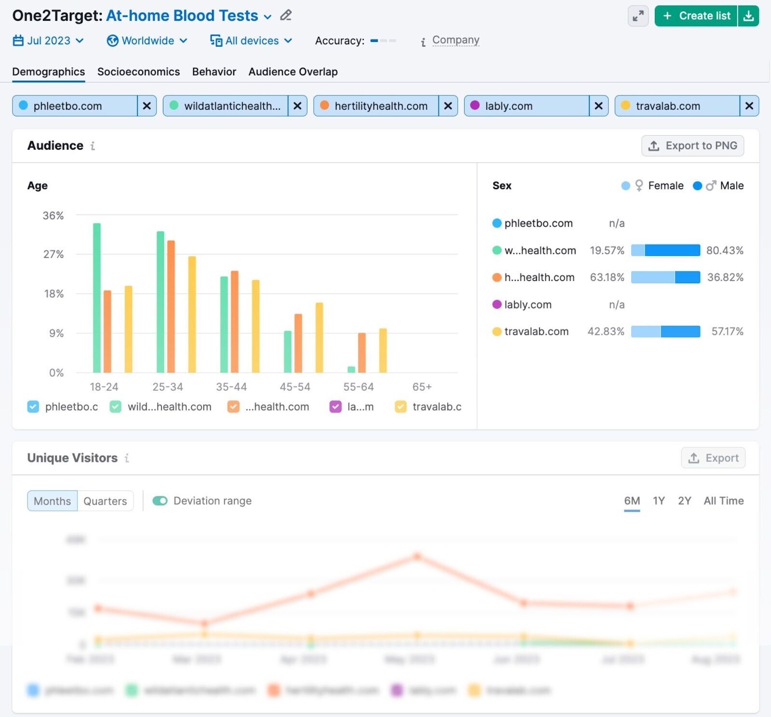771x717 pixels.
Task: Export the Audience chart to PNG
Action: pyautogui.click(x=692, y=146)
